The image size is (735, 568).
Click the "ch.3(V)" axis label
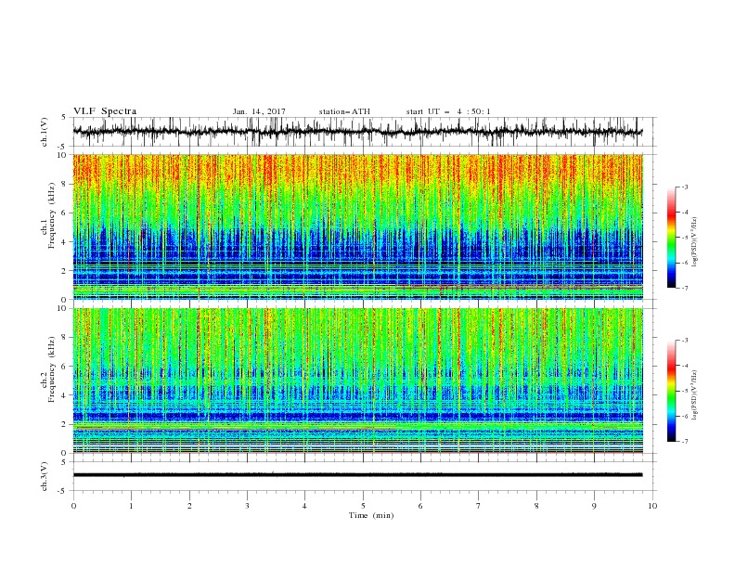45,476
